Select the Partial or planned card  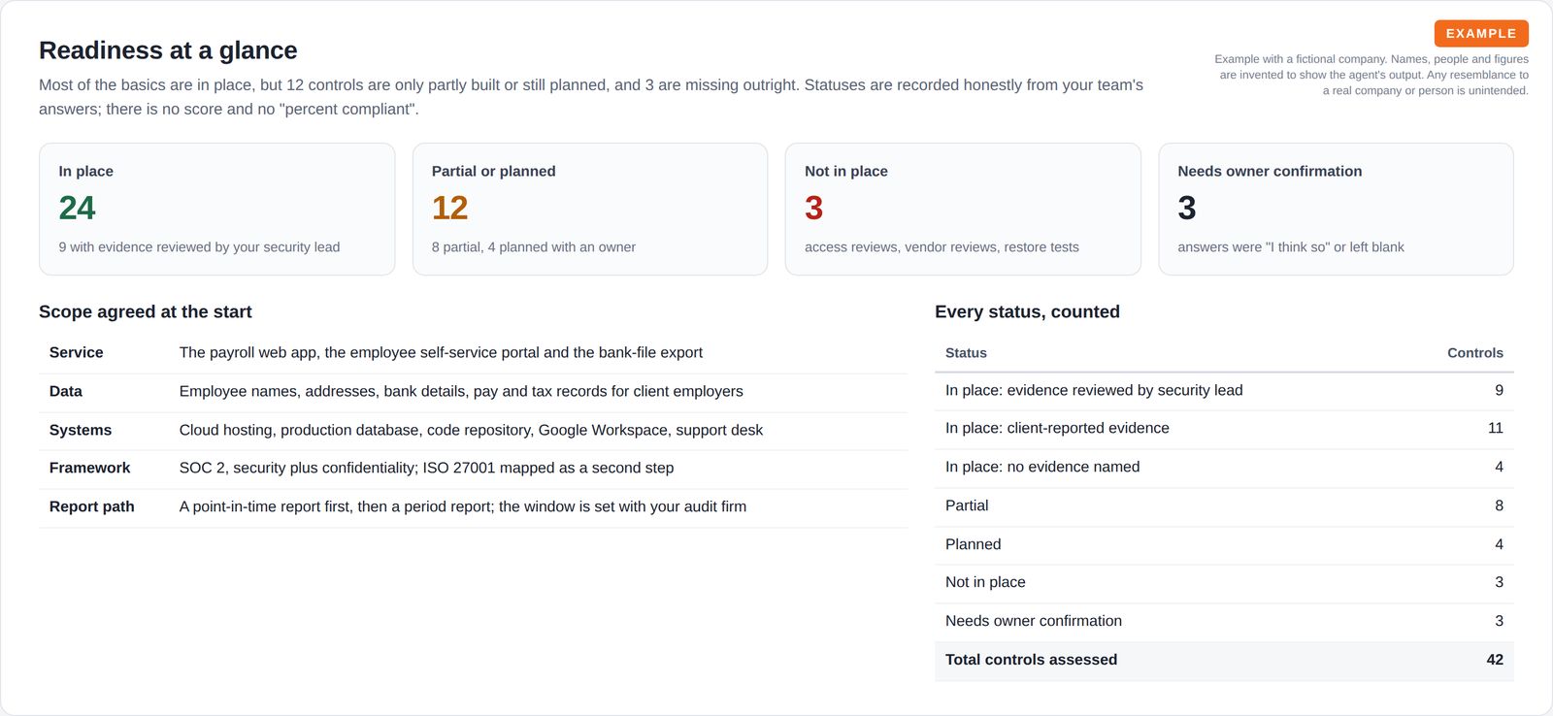pyautogui.click(x=590, y=209)
